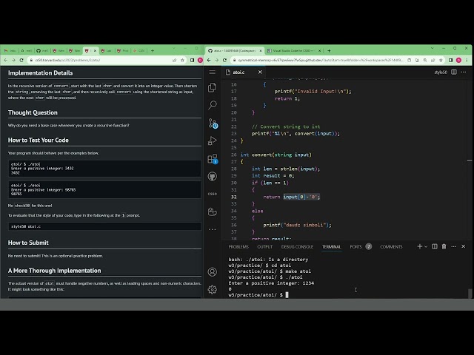Select the Terminal panel tab
Screen dimensions: 474x355
point(331,246)
